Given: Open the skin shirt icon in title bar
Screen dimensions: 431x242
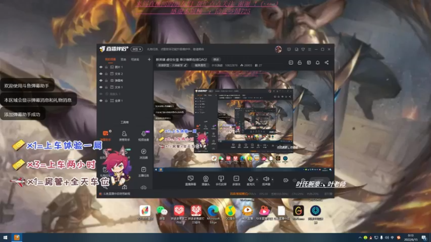Looking at the screenshot, I should pos(303,49).
